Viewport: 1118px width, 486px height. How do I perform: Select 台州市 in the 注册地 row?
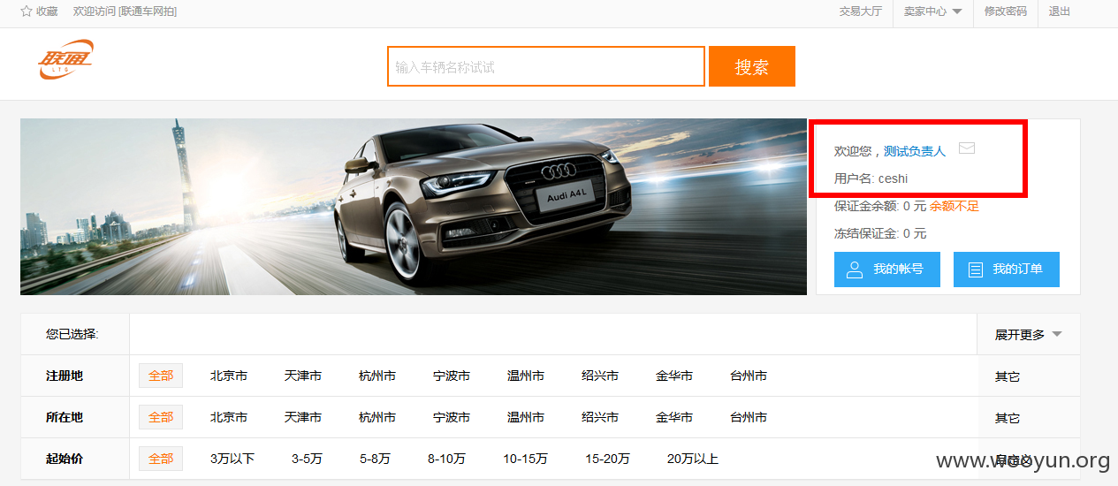pyautogui.click(x=749, y=376)
